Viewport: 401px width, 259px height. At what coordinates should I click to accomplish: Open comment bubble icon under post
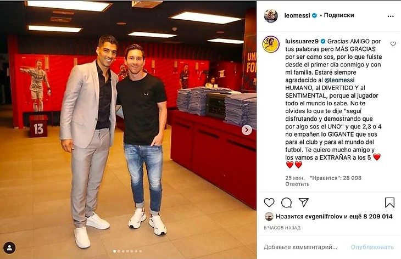286,202
